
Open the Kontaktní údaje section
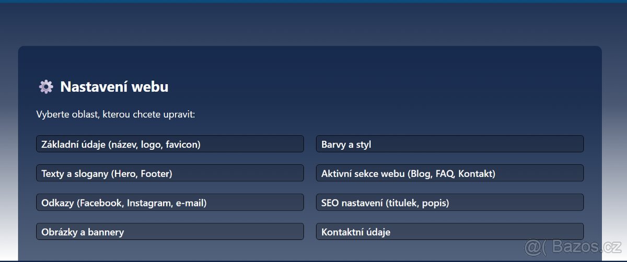click(449, 232)
